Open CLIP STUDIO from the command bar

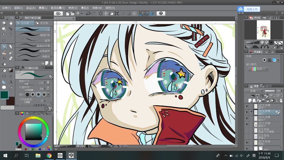click(58, 13)
